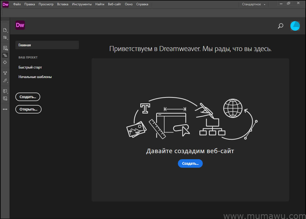Open Live Preview via the eye icon
This screenshot has height=219, width=306.
pyautogui.click(x=5, y=48)
